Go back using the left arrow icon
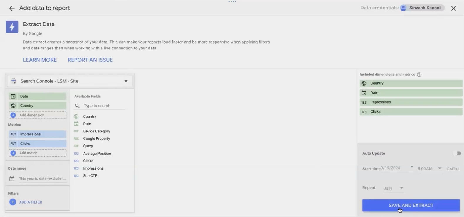 point(12,8)
